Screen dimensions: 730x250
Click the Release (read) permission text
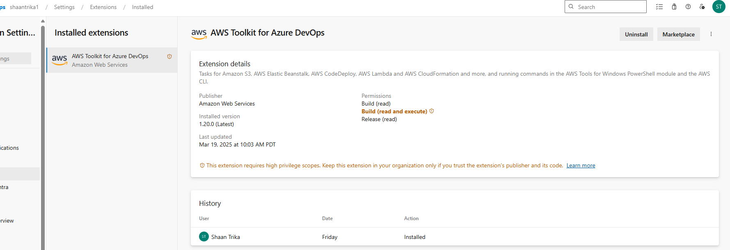379,119
